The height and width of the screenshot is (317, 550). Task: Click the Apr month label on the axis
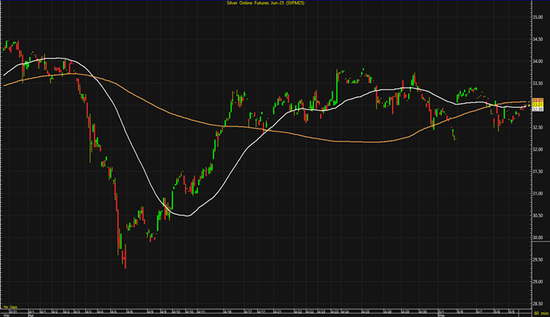[31, 315]
